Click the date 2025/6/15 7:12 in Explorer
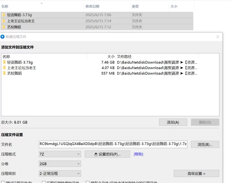 coord(98,27)
